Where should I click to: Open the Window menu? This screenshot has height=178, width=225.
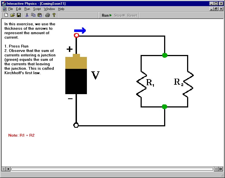click(49, 9)
